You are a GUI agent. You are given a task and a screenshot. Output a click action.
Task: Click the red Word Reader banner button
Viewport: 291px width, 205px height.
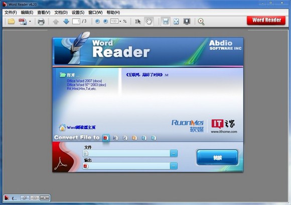(x=266, y=21)
